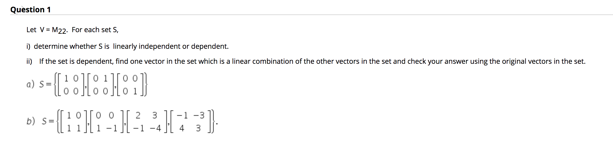
Task: Click "S =" in part b
Action: [x=48, y=121]
